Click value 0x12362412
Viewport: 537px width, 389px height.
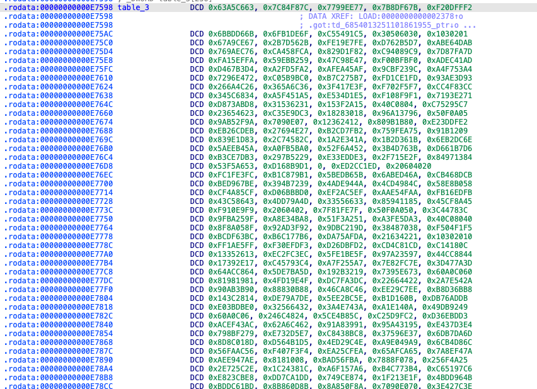[x=335, y=122]
